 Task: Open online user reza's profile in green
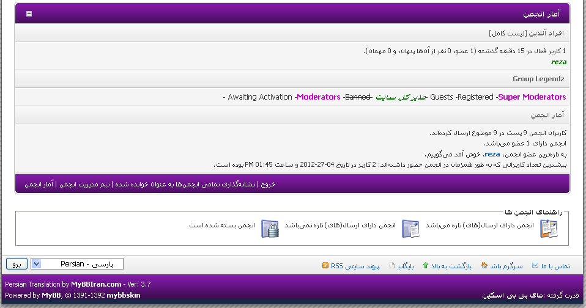point(558,62)
